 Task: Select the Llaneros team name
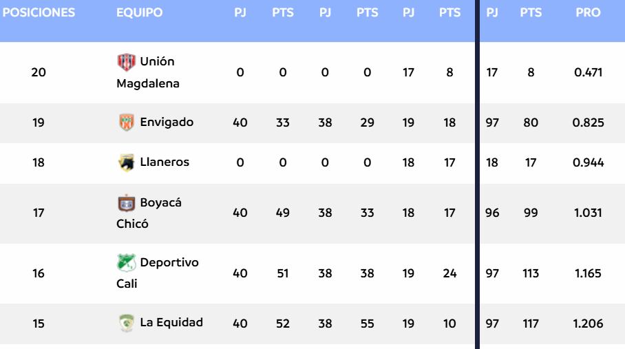tap(165, 162)
